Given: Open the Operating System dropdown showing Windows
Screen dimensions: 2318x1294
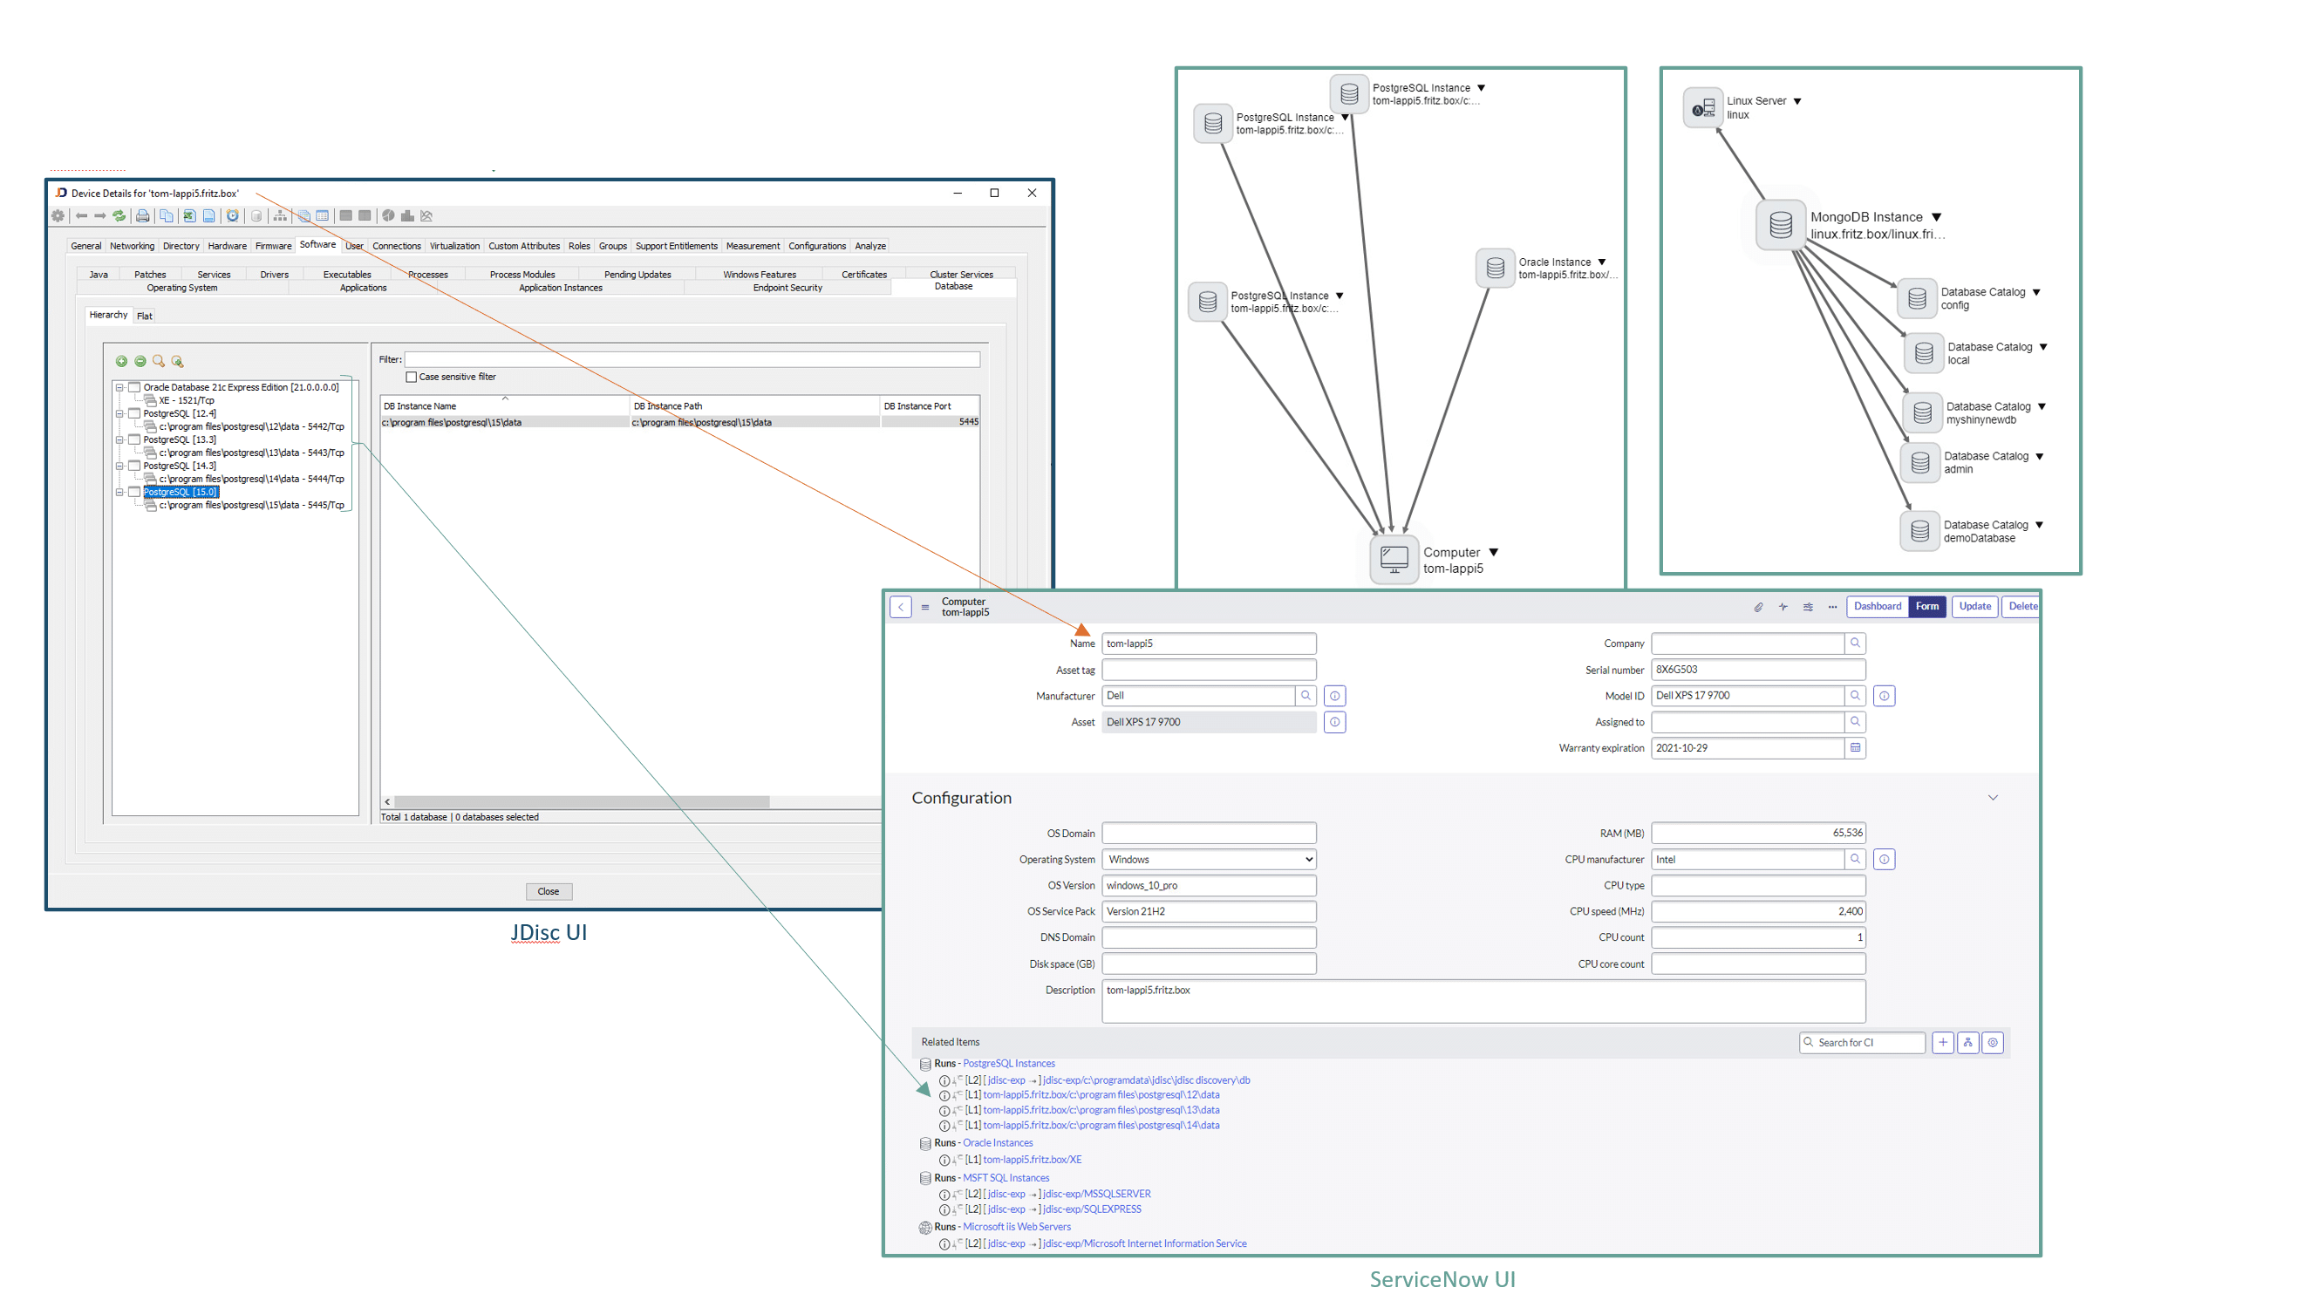Looking at the screenshot, I should coord(1306,860).
